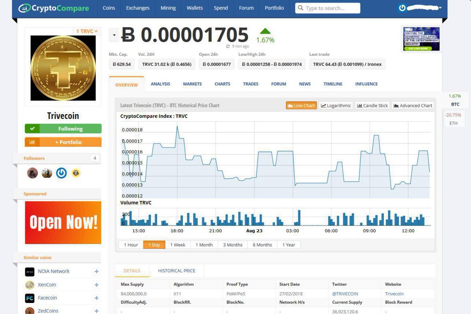The image size is (471, 314).
Task: Open the XenCoin coin link
Action: 47,285
